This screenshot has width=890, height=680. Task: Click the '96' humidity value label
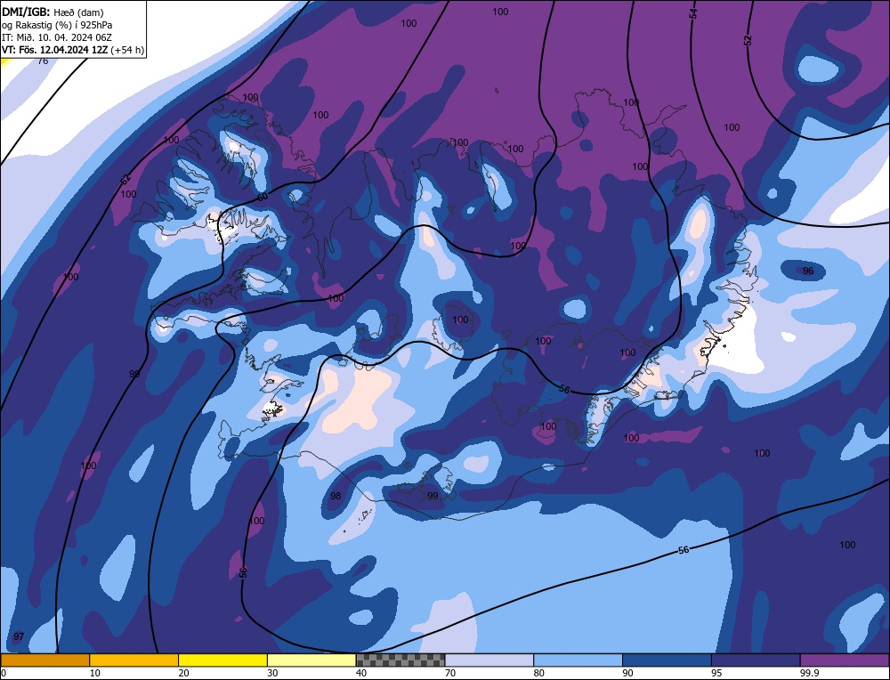point(808,271)
